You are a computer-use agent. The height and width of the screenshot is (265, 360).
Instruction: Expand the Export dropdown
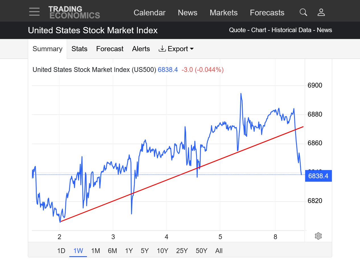click(x=176, y=49)
